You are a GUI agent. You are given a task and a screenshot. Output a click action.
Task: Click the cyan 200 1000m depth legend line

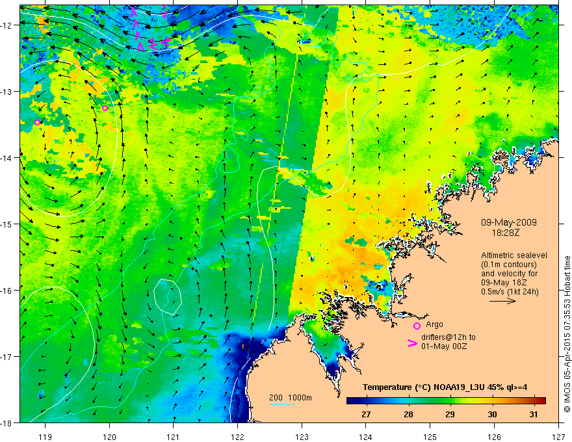(x=282, y=404)
